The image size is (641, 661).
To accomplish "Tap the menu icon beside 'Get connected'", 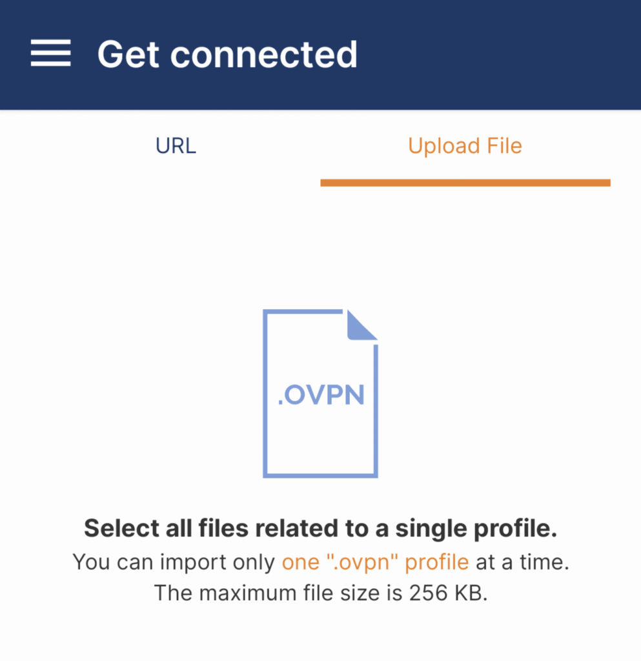I will click(x=50, y=54).
